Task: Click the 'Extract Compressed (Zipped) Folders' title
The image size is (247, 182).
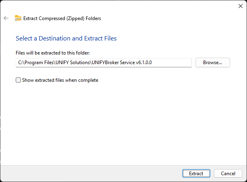Action: pos(62,18)
